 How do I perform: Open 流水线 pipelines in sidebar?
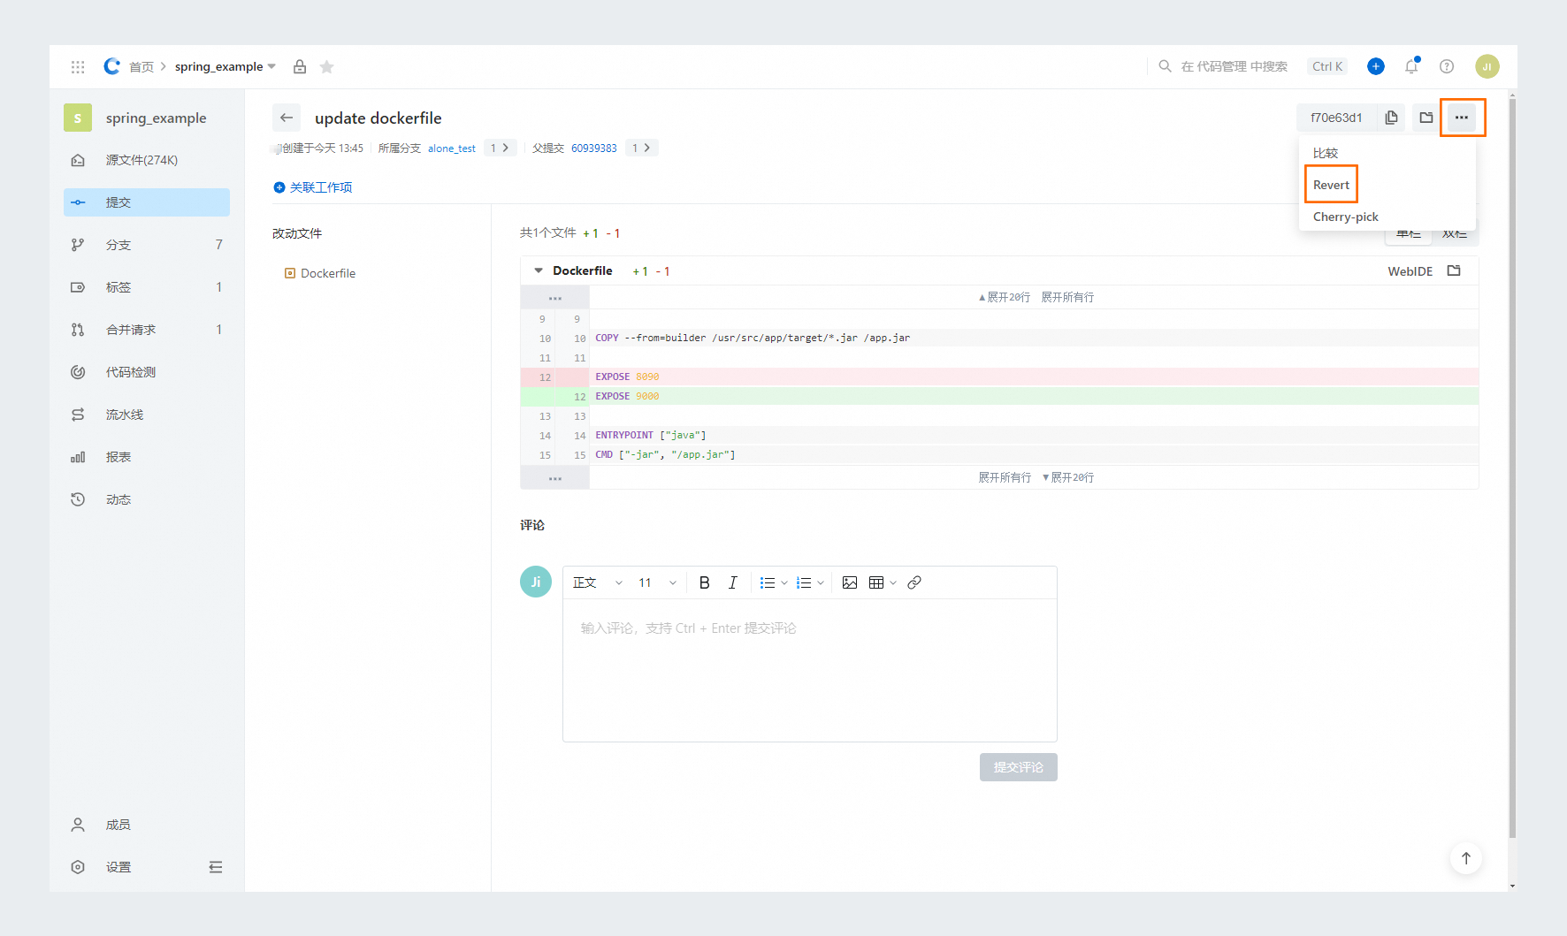pyautogui.click(x=147, y=415)
